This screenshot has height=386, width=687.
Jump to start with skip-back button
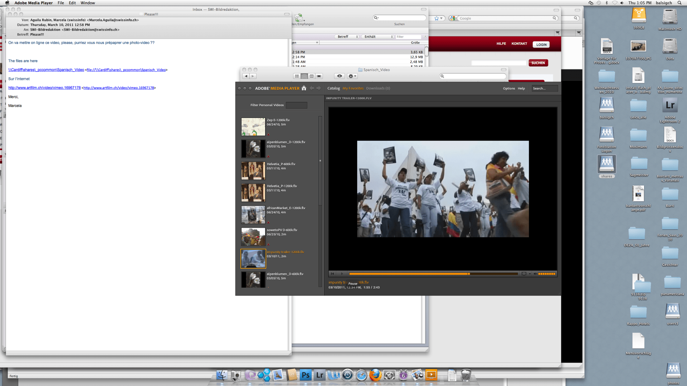click(332, 274)
